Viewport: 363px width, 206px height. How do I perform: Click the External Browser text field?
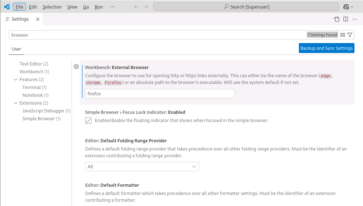(160, 94)
